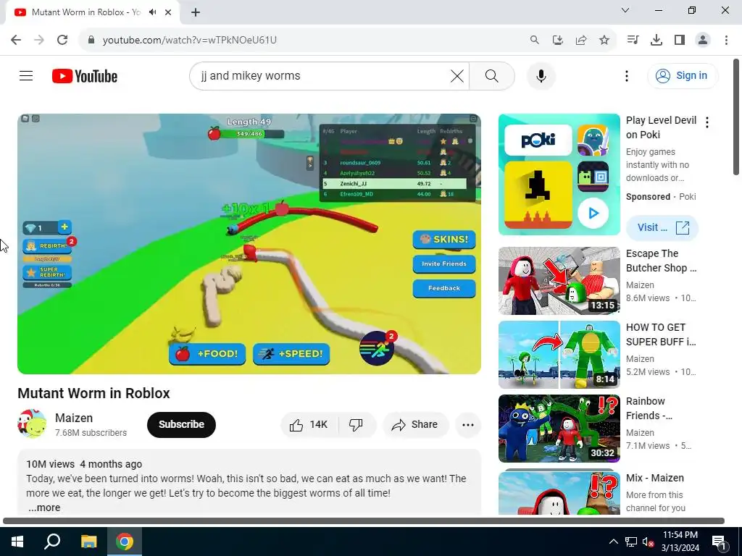Toggle the Chrome side panel
The width and height of the screenshot is (742, 556).
coord(680,40)
